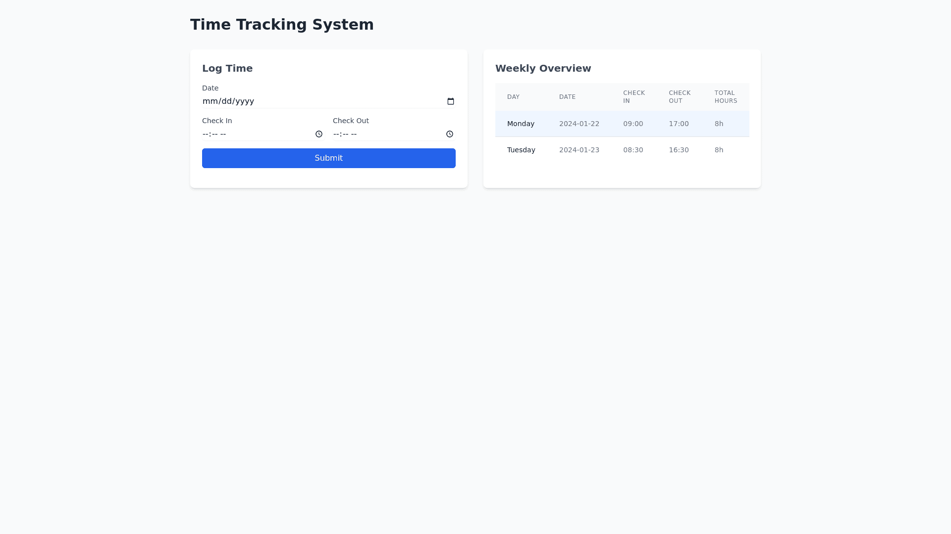
Task: Click the 16:30 check-out cell
Action: 679,150
